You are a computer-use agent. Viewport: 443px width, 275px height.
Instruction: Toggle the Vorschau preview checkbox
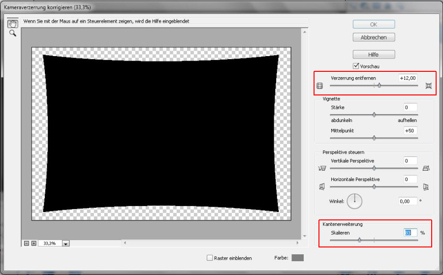(x=356, y=66)
